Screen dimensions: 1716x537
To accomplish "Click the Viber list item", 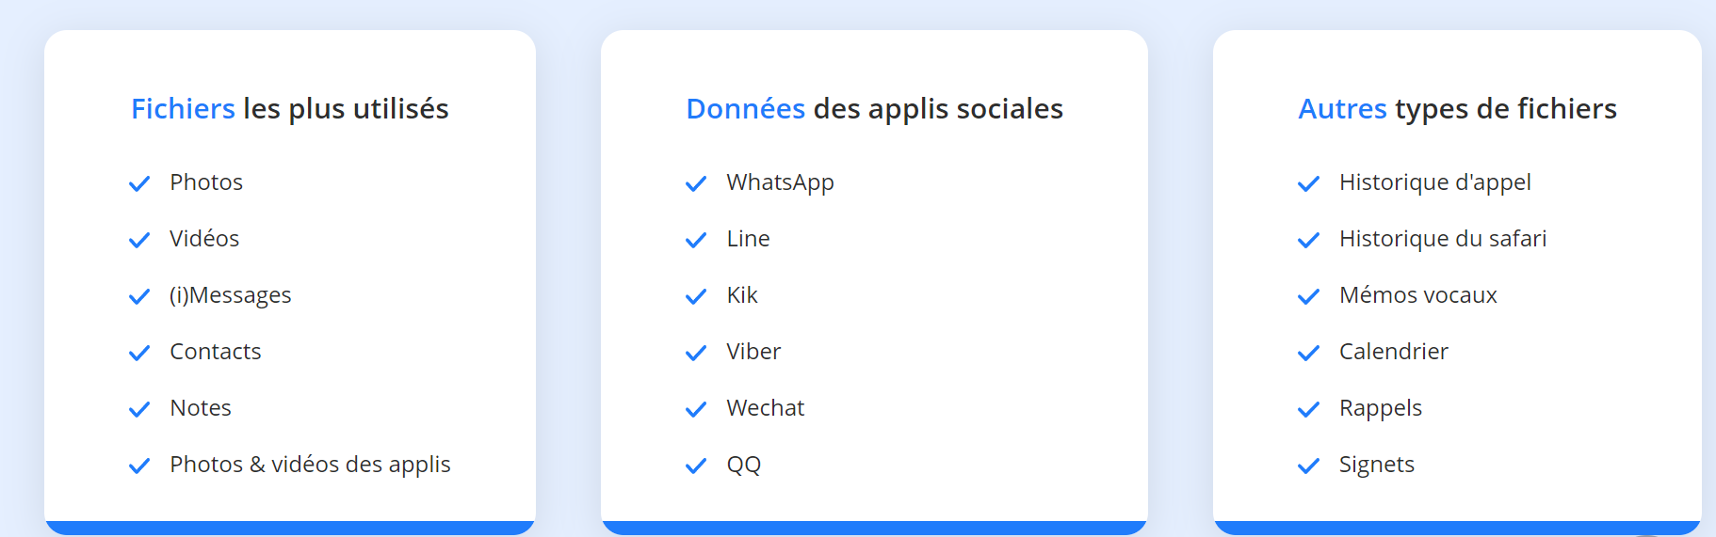I will coord(753,352).
